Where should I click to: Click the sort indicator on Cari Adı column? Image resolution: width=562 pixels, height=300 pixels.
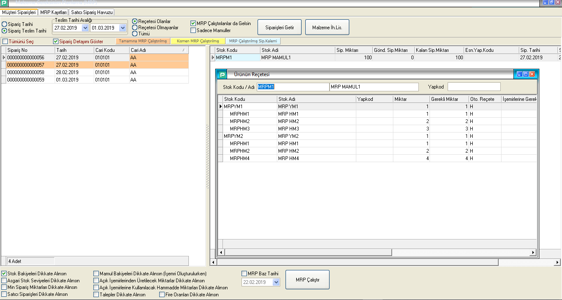pos(183,50)
